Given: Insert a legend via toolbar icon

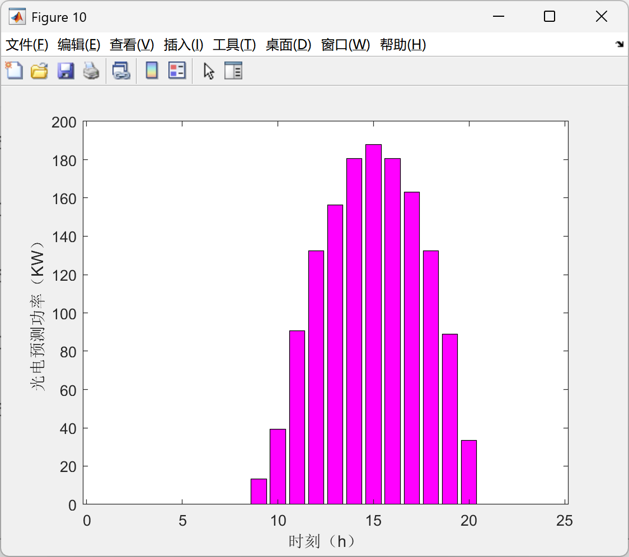Looking at the screenshot, I should click(177, 71).
